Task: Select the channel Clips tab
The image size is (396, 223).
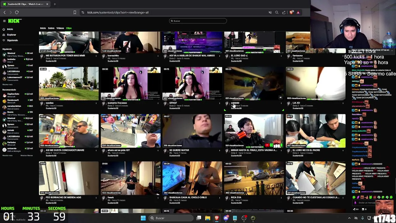Action: (69, 28)
